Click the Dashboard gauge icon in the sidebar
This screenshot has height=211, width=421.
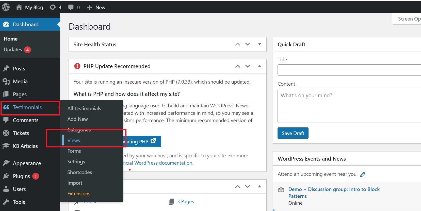tap(6, 25)
